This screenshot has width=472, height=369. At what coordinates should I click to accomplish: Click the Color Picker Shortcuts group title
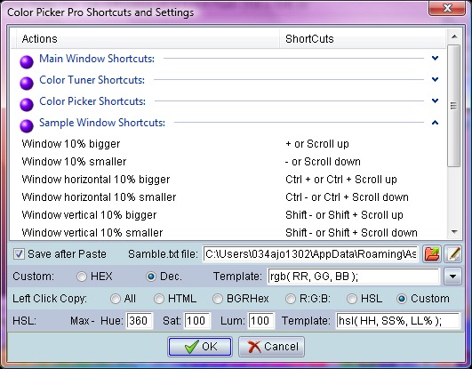point(92,100)
